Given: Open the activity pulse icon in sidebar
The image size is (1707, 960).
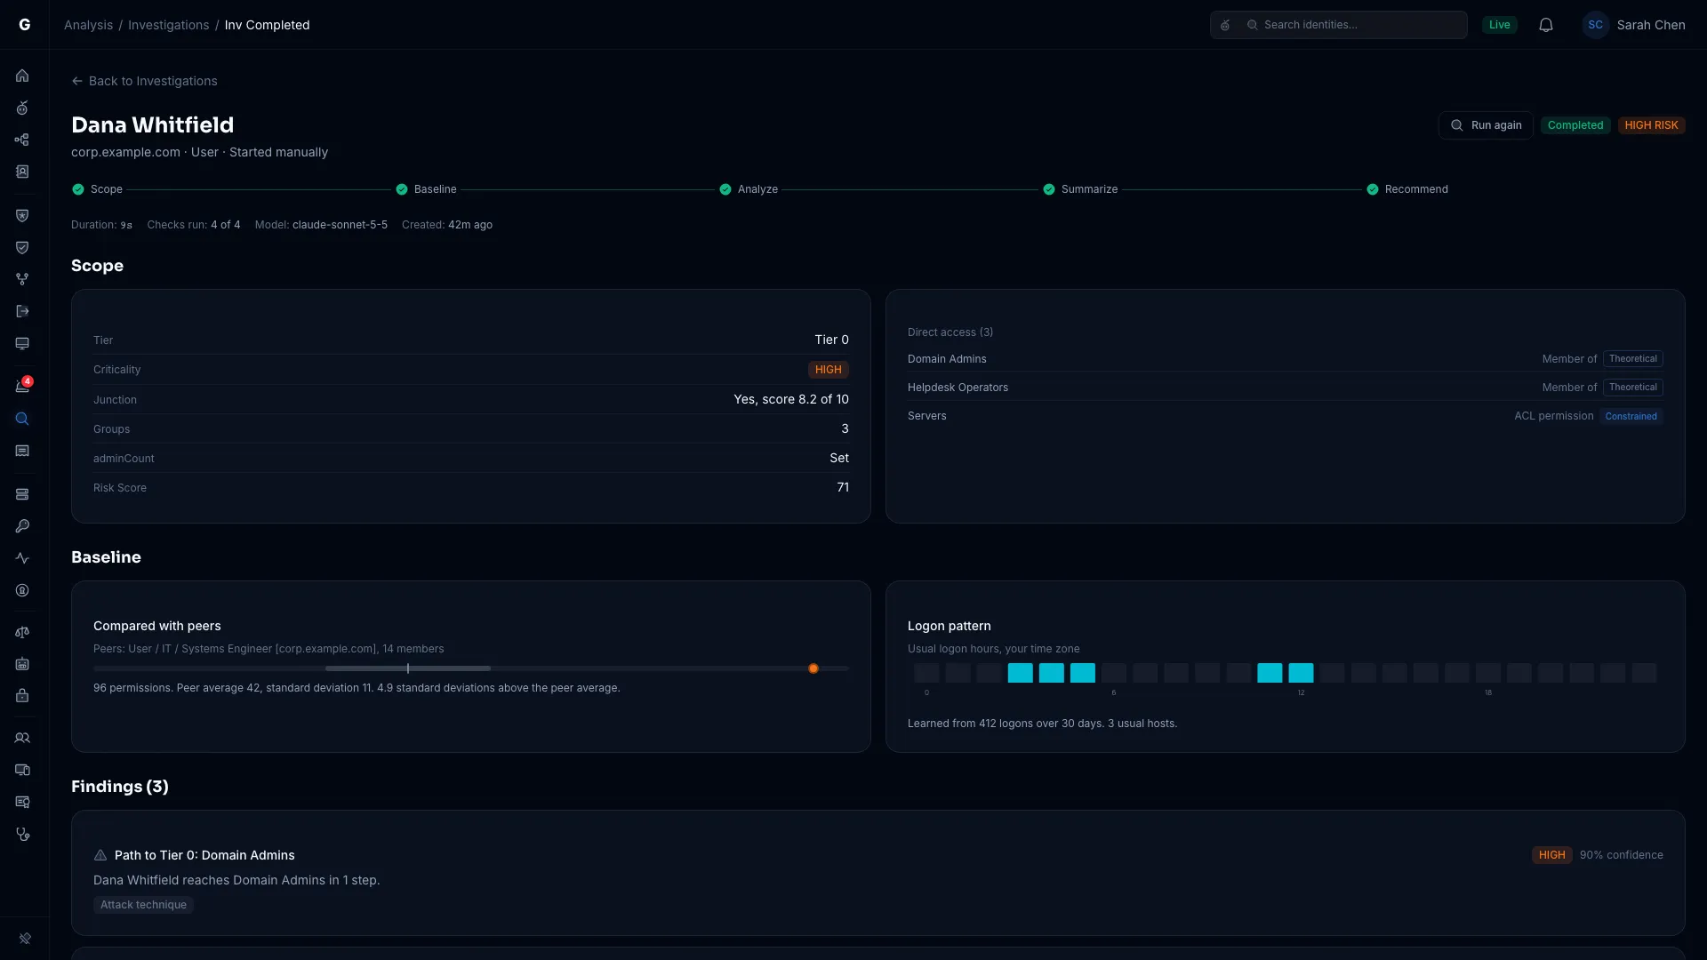Looking at the screenshot, I should pos(22,558).
